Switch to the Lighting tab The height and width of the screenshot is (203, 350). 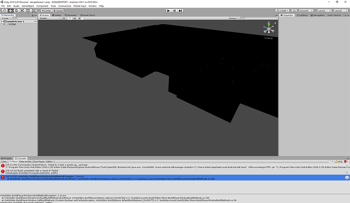pyautogui.click(x=302, y=15)
